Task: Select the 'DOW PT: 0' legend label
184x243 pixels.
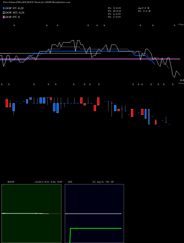Action: point(13,17)
